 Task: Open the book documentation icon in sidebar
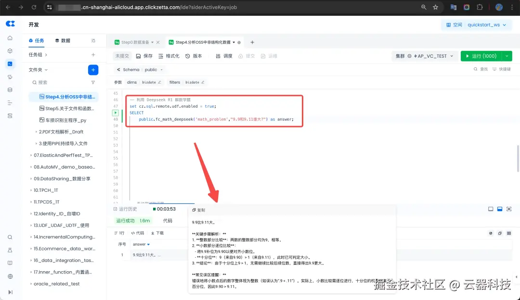pyautogui.click(x=10, y=263)
